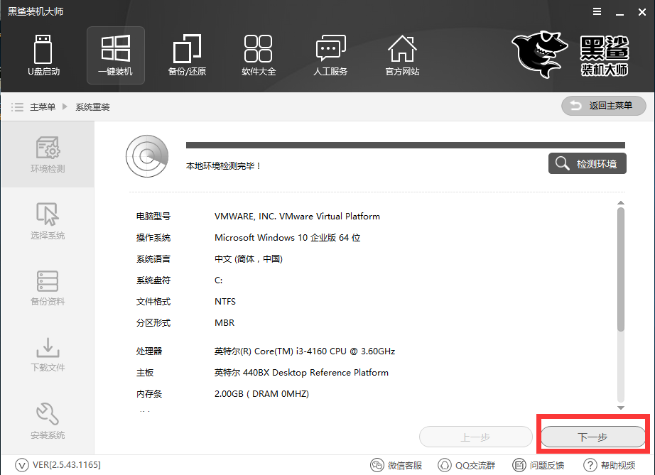
Task: Click the 主板 label
Action: pyautogui.click(x=145, y=372)
